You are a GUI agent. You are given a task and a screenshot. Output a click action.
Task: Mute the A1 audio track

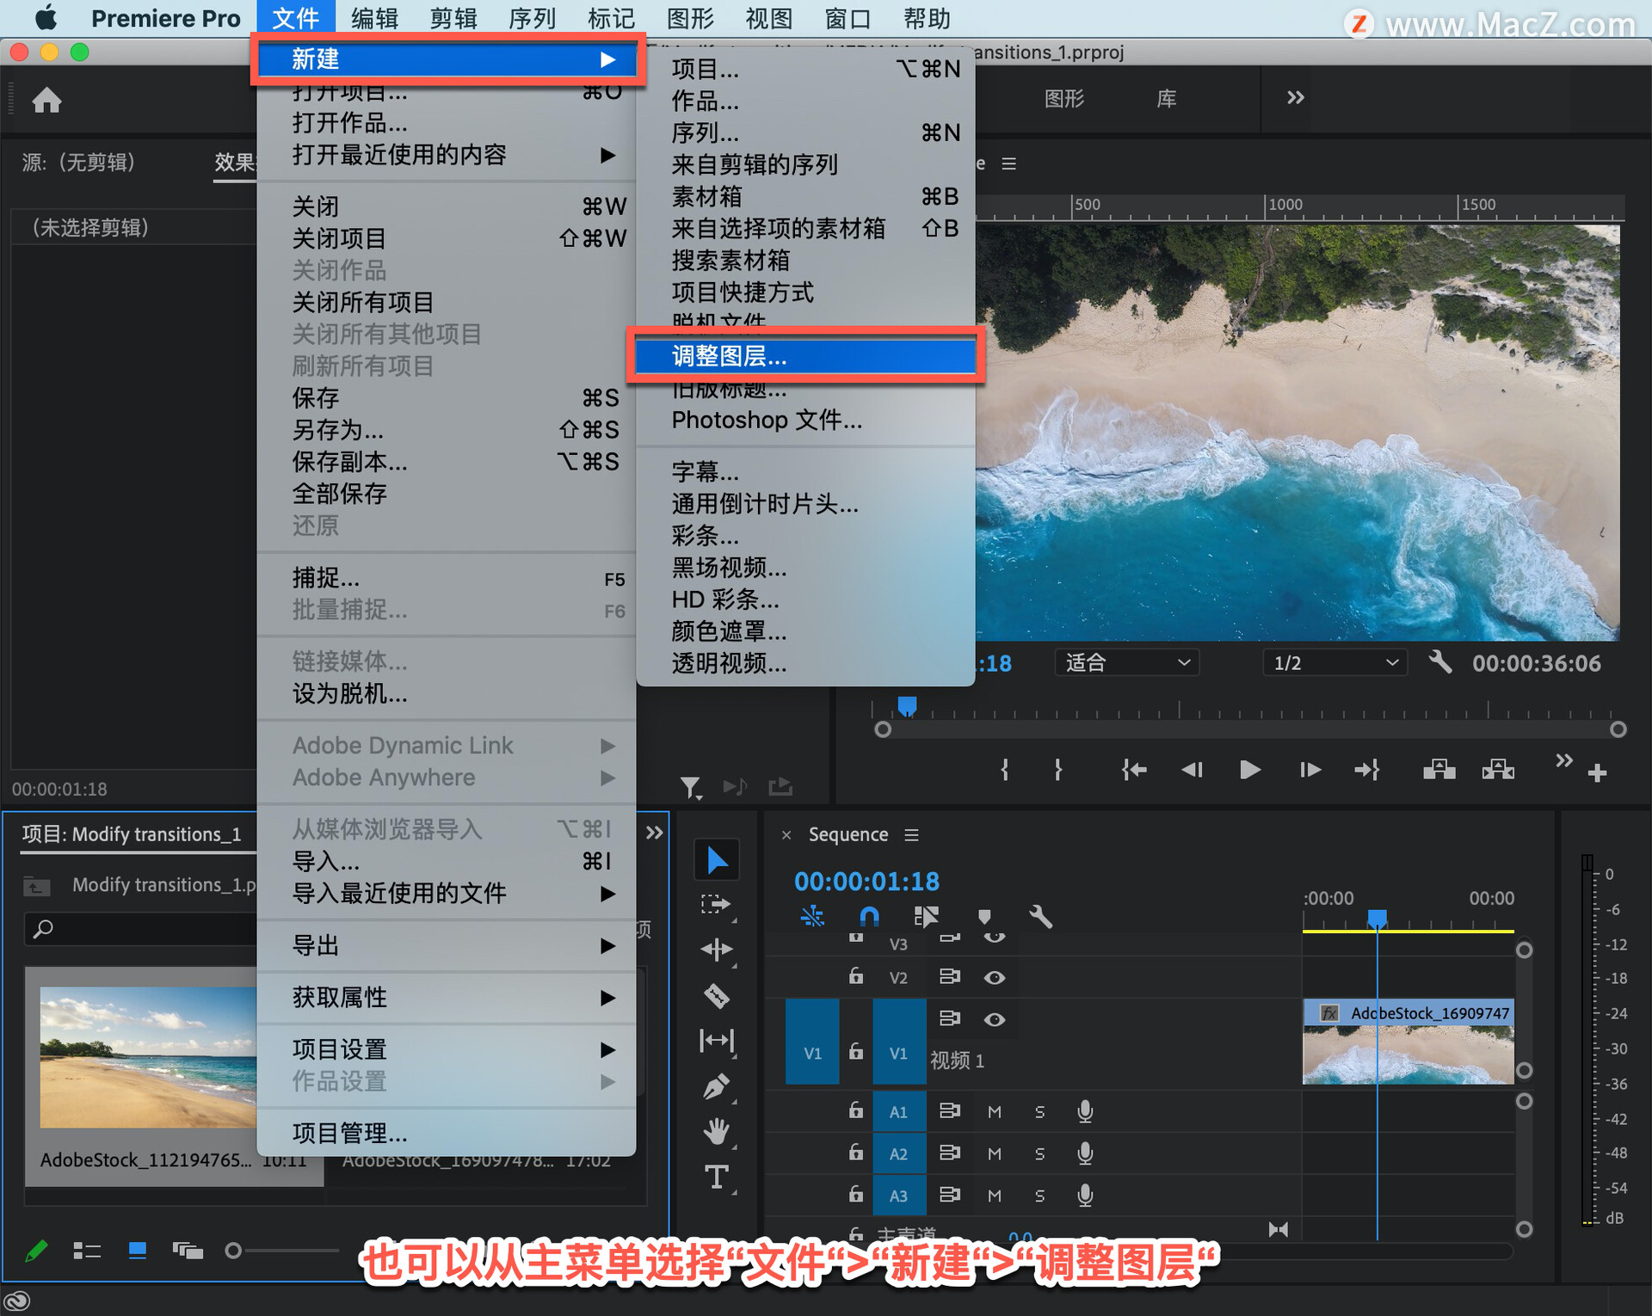pyautogui.click(x=995, y=1112)
